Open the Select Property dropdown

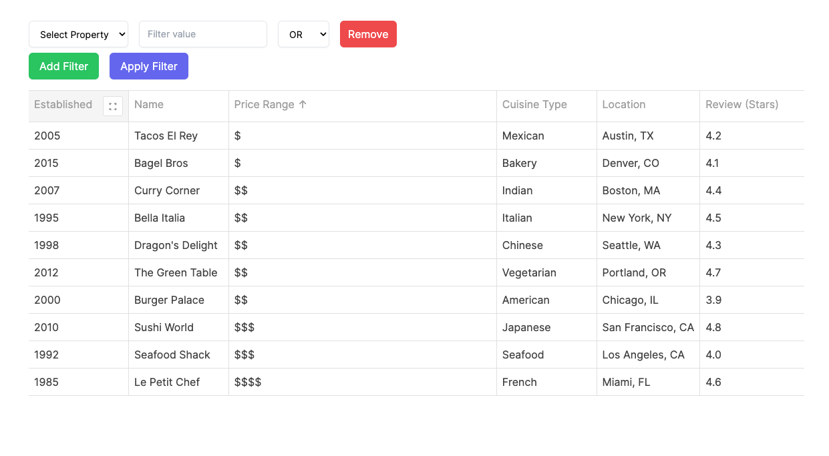tap(78, 34)
